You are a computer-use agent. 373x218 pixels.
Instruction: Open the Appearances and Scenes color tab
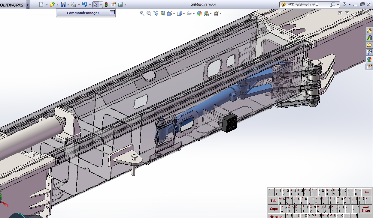[x=369, y=59]
